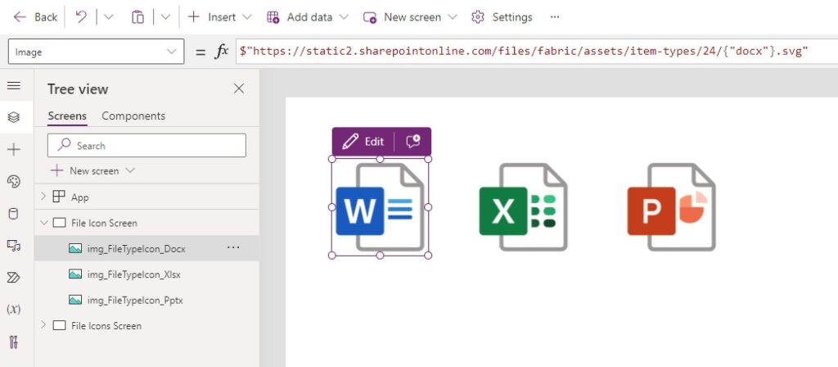Open the Add data menu
The height and width of the screenshot is (367, 838).
coord(308,17)
